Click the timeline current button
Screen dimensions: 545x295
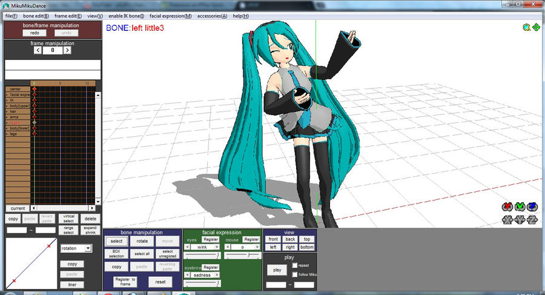[x=18, y=208]
